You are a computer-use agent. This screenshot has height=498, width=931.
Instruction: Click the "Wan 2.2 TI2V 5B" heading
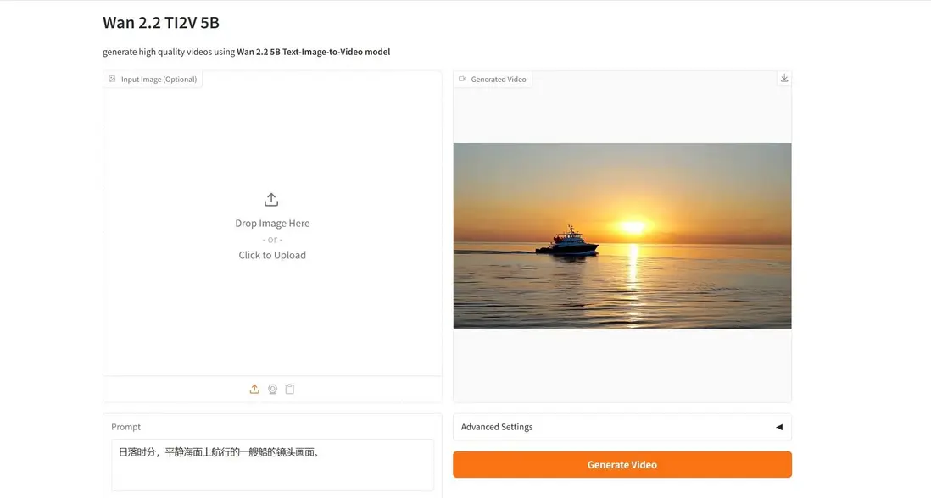(161, 23)
